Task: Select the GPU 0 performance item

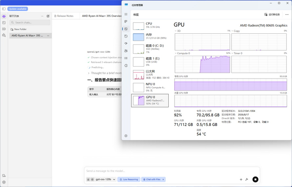Action: coord(150,101)
